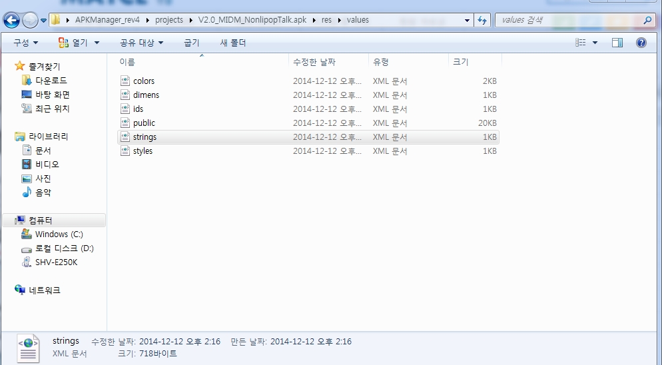Click the help question mark icon
Screen dimensions: 662x365
pos(641,43)
